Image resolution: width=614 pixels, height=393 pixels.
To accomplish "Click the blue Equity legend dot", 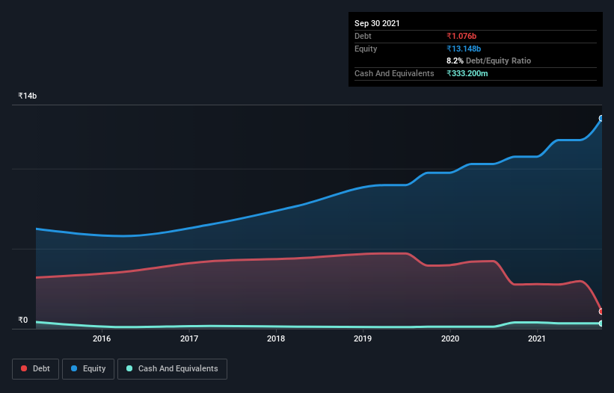I will pyautogui.click(x=74, y=368).
